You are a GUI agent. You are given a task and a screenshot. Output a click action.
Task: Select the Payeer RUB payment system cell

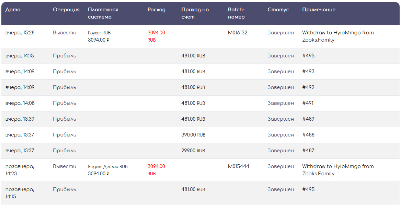point(99,33)
